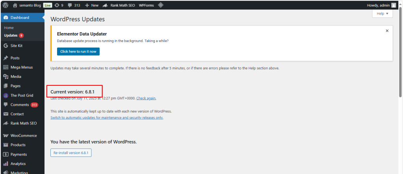Open the New content dropdown

(x=91, y=5)
